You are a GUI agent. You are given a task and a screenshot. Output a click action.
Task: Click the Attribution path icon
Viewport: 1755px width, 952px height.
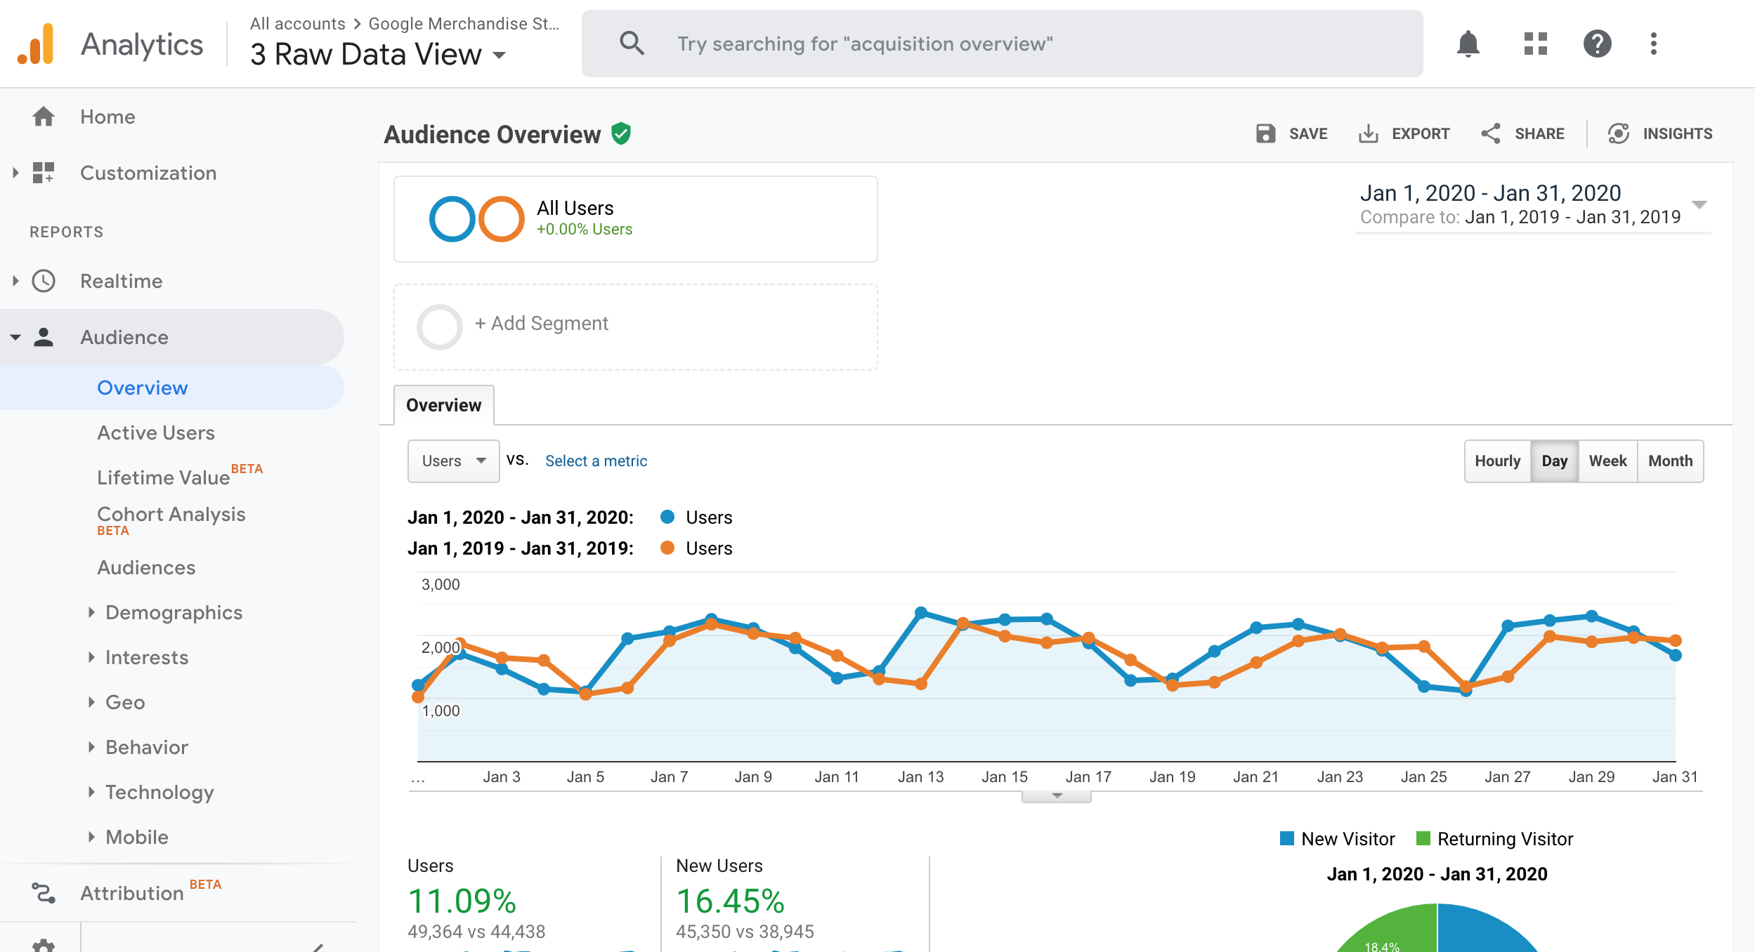click(44, 893)
